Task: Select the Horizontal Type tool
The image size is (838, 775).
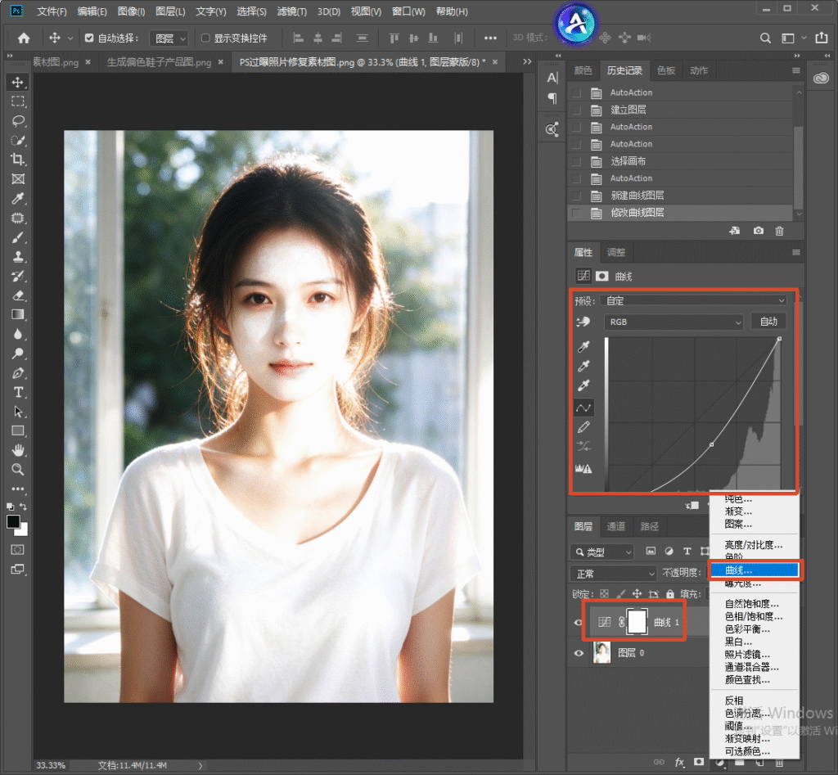Action: pos(18,392)
